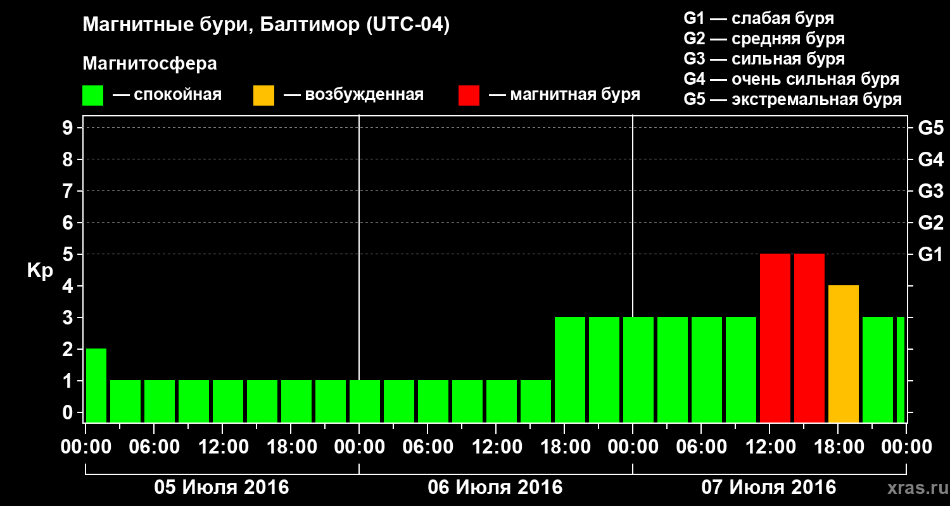Click the 'G4 — очень сильная буря' legend line

tap(791, 79)
